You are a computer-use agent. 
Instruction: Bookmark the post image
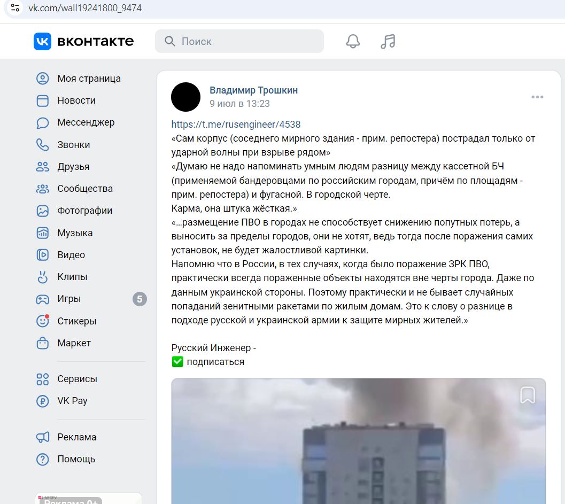click(527, 395)
